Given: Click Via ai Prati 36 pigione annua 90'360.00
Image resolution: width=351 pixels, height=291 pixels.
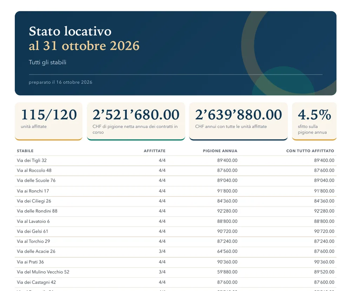Looking at the screenshot, I should pyautogui.click(x=227, y=262).
